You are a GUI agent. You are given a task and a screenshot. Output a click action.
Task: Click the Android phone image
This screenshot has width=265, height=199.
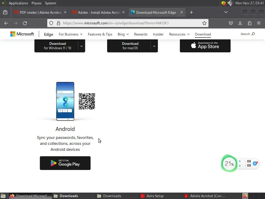click(65, 101)
